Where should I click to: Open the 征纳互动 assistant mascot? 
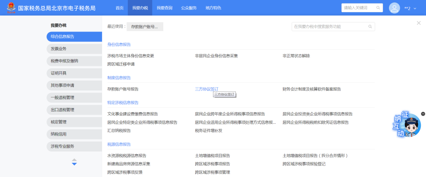[406, 125]
